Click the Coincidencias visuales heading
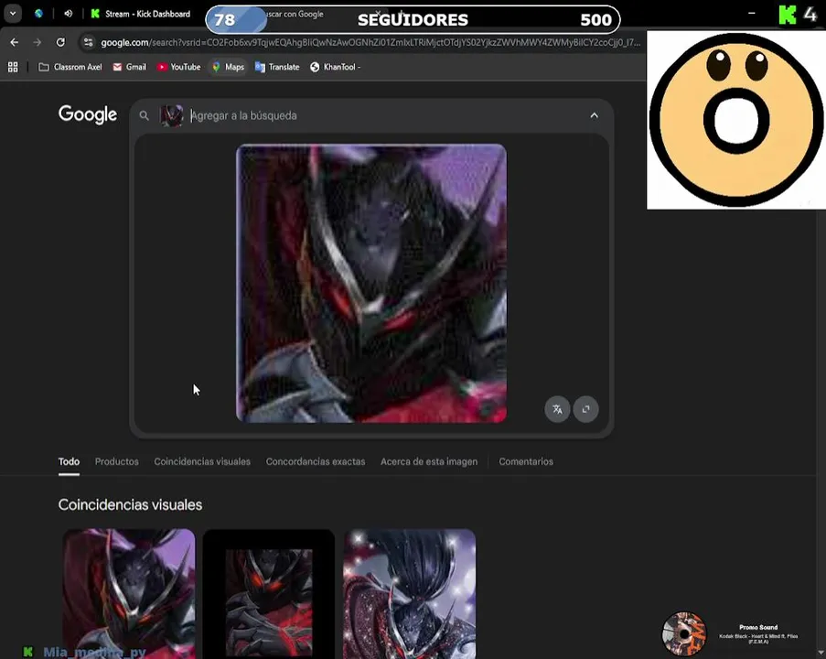This screenshot has height=659, width=826. [x=130, y=505]
